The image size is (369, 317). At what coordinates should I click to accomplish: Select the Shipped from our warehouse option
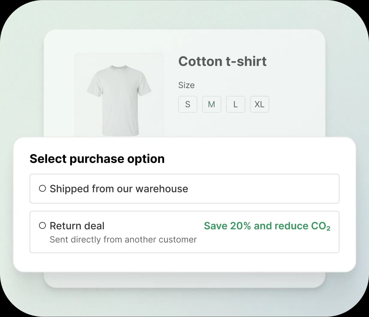(x=119, y=189)
